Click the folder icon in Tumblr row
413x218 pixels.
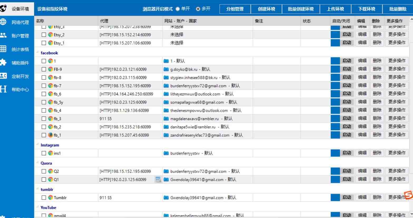(166, 198)
